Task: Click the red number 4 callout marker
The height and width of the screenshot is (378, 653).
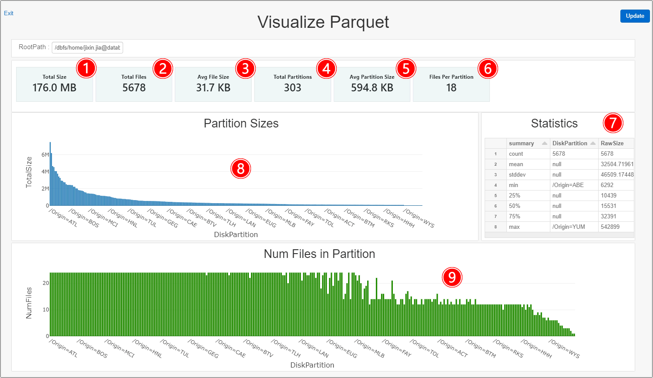Action: (326, 68)
